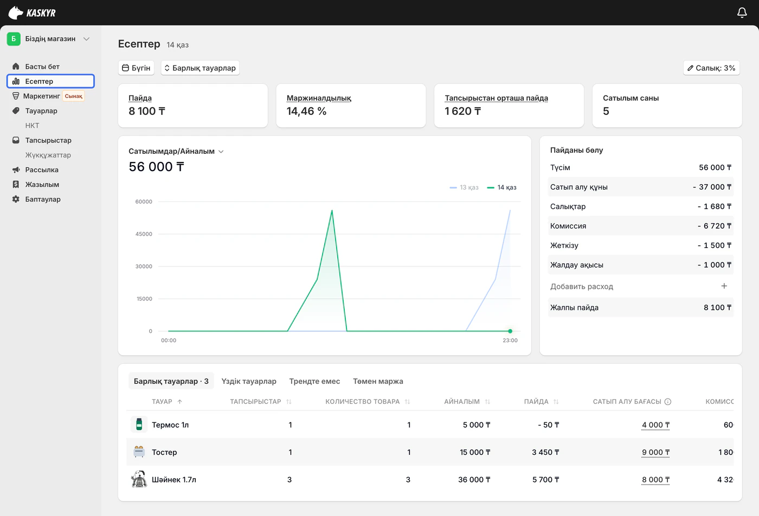Click the notification bell icon

click(742, 12)
